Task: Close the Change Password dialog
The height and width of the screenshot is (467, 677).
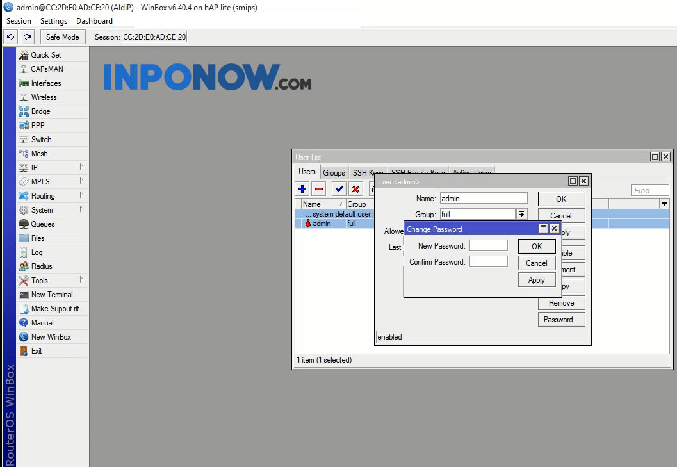Action: click(555, 229)
